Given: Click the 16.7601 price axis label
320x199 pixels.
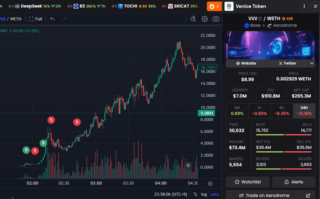Looking at the screenshot, I should (207, 67).
